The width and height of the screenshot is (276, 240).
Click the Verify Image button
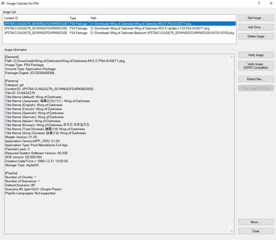(256, 55)
